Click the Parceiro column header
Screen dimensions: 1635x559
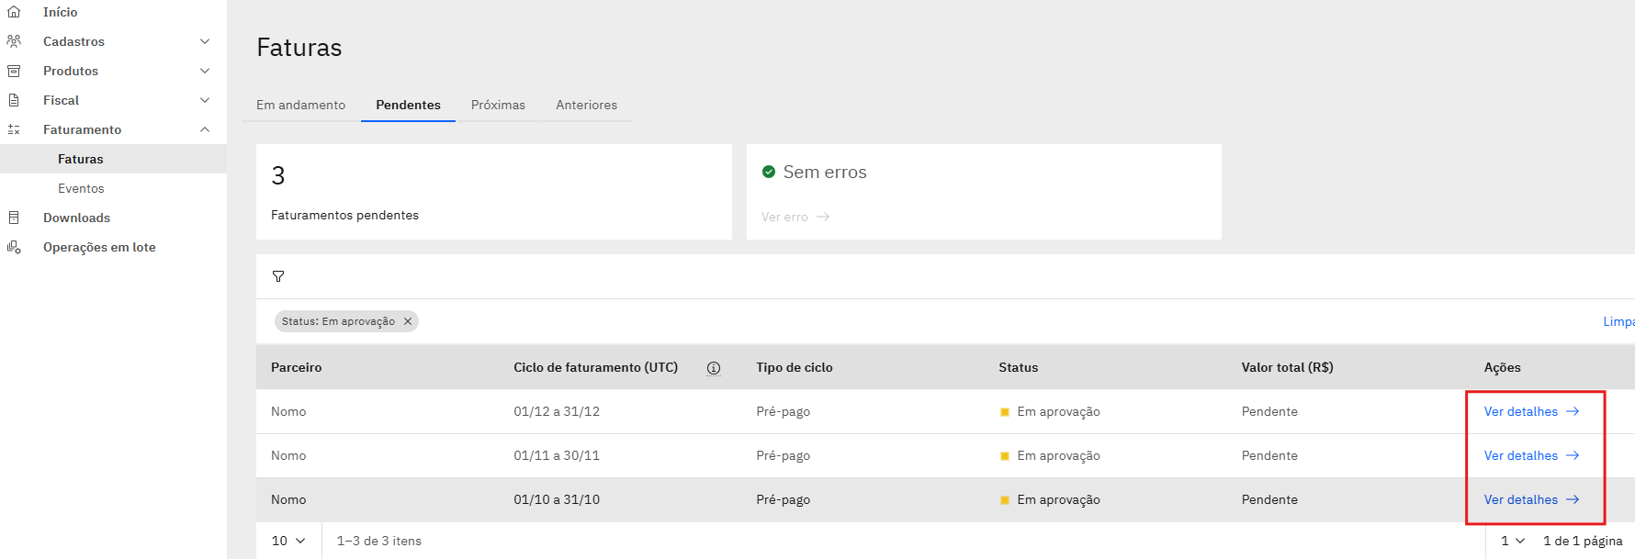coord(297,367)
